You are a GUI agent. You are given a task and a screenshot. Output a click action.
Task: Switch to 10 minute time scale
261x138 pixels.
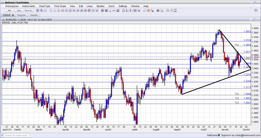62,10
